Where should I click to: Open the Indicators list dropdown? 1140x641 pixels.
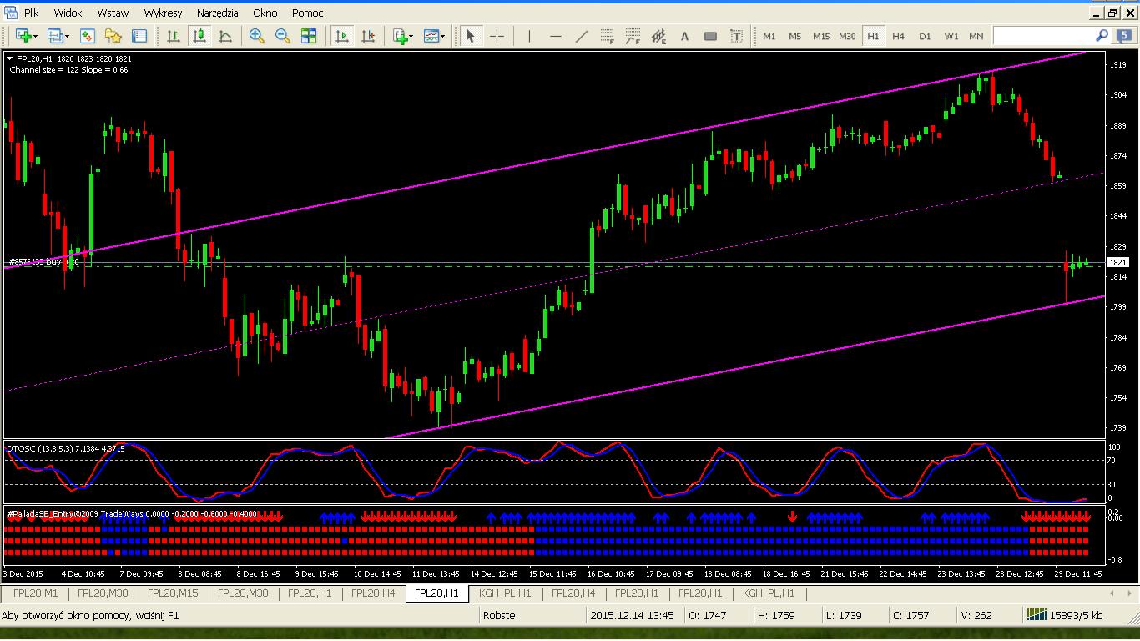tap(404, 36)
